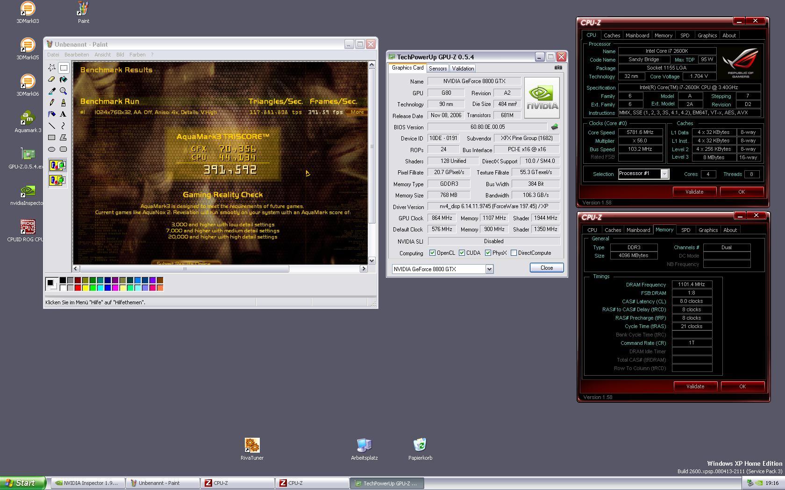
Task: Choose the Curve tool in Paint
Action: coord(64,126)
